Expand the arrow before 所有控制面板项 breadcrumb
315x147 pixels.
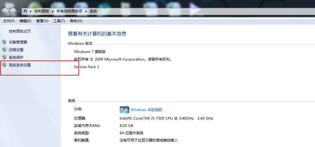tap(53, 12)
